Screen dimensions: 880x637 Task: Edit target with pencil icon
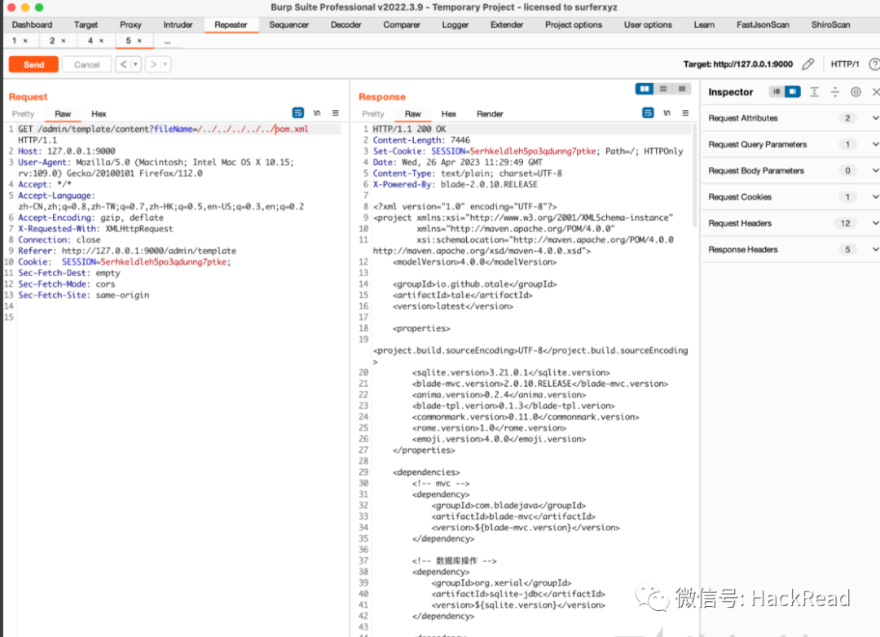[x=807, y=64]
